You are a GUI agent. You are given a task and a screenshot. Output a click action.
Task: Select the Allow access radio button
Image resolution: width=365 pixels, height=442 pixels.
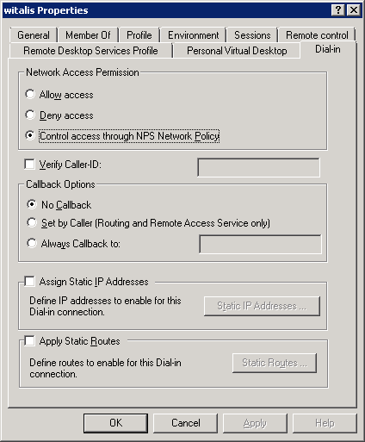click(30, 94)
